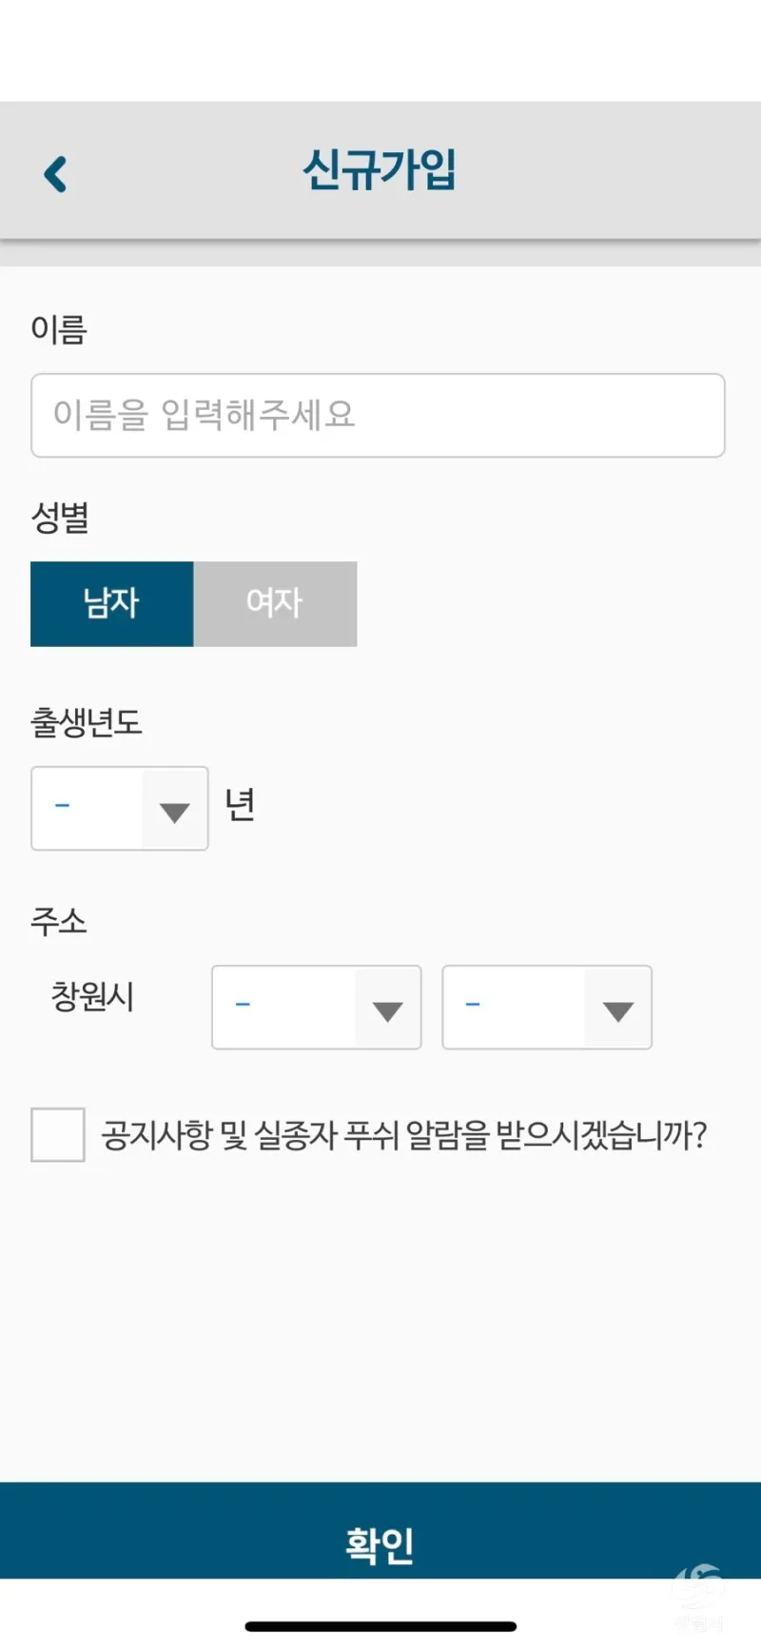
Task: Open the 출생년도 year dropdown
Action: click(120, 808)
